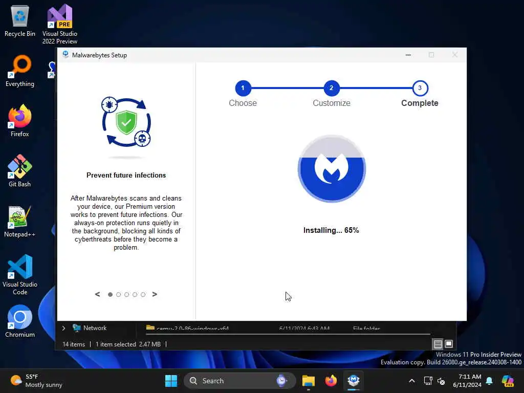Click the Malwarebytes Setup title bar icon

(65, 55)
